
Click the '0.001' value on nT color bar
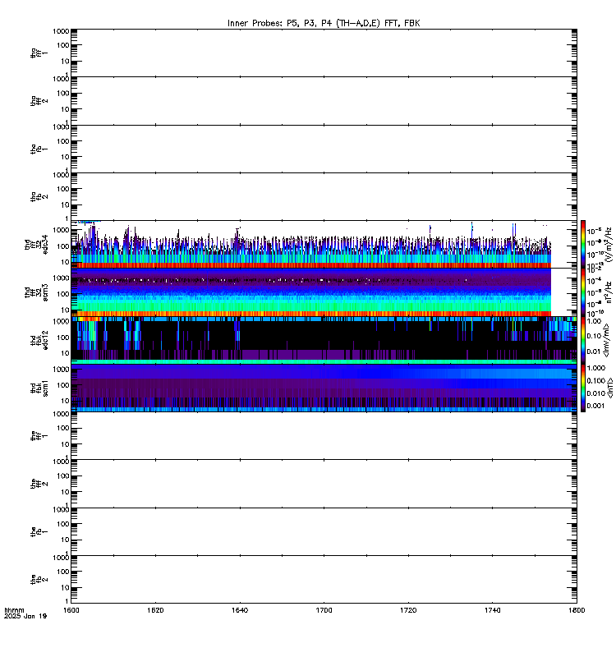point(596,406)
